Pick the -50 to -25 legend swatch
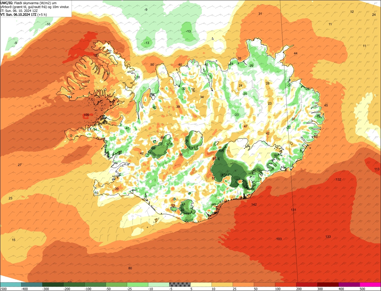Viewport: 381px width, 291px height. point(116,284)
